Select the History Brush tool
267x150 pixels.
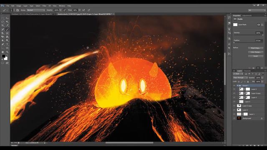point(7,33)
